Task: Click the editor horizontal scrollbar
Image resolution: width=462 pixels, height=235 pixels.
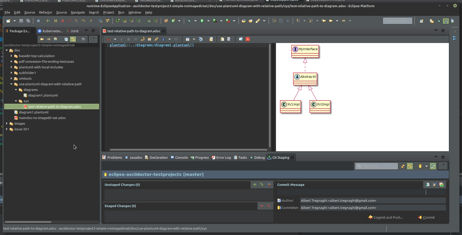Action: click(x=189, y=150)
